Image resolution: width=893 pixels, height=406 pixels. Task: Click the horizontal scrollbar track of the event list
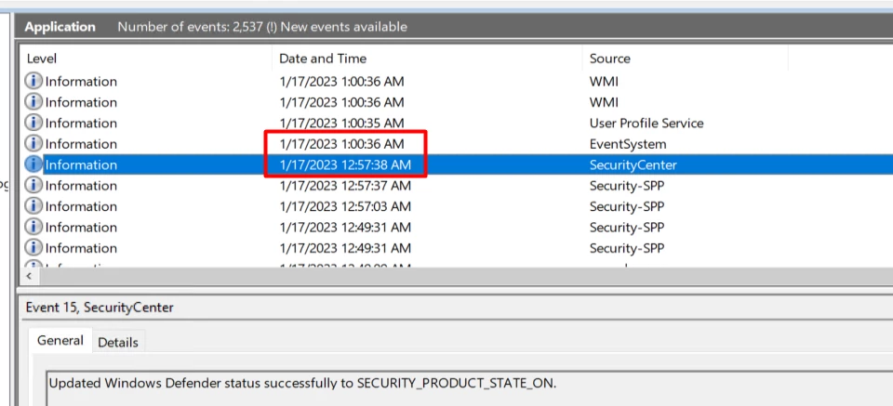coord(466,276)
